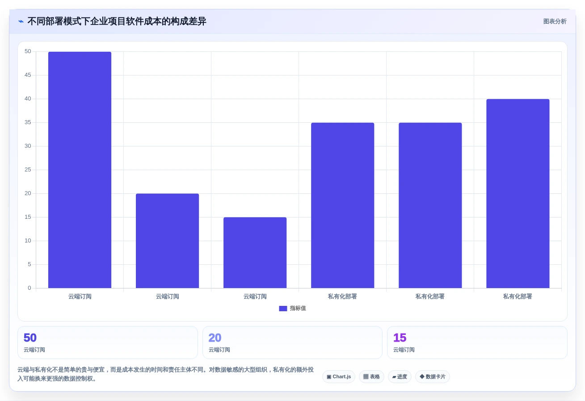Click the lightning icon beside the title

(21, 21)
